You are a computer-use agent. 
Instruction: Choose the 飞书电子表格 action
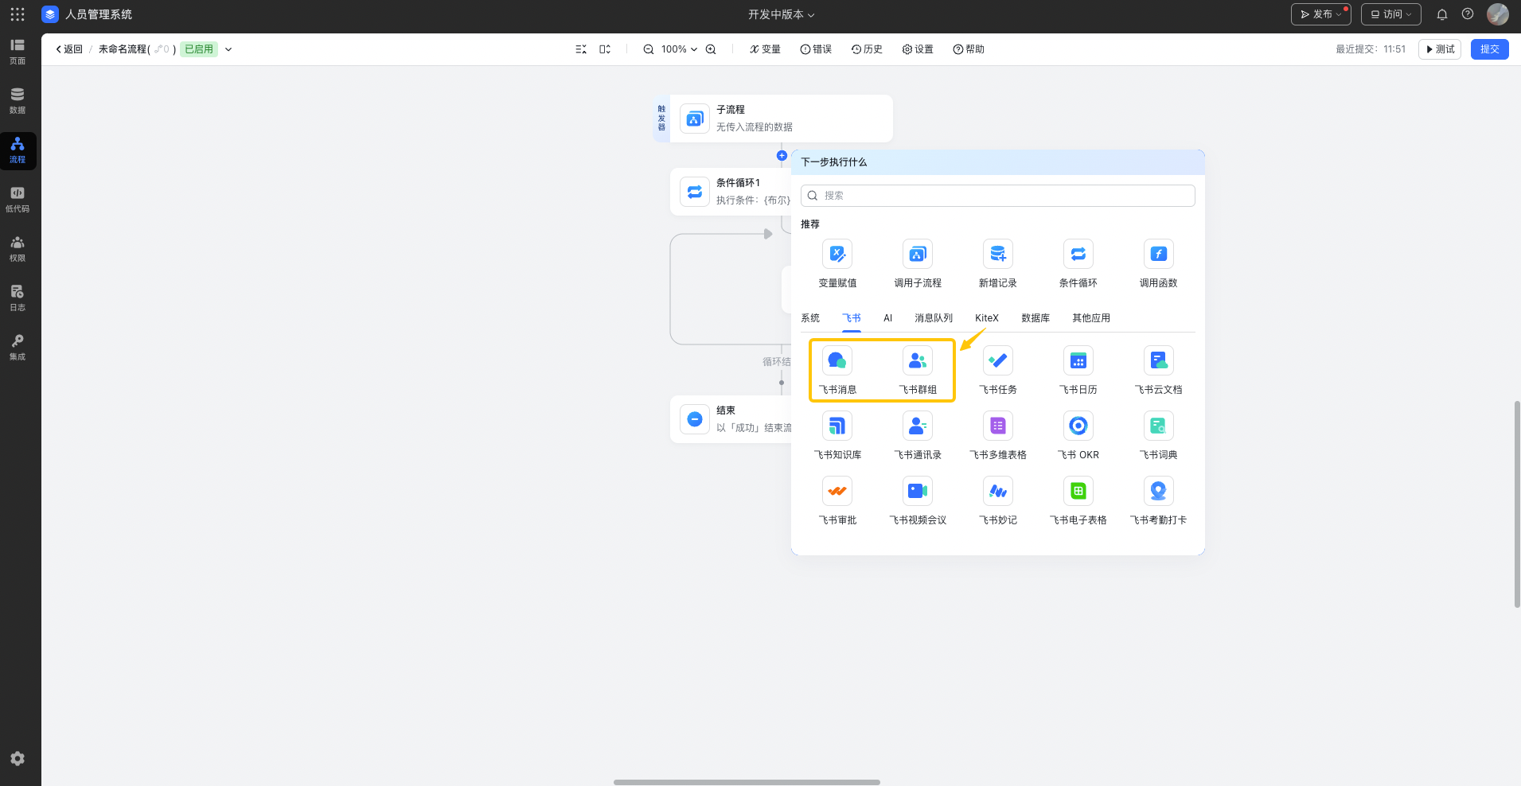[x=1078, y=501]
